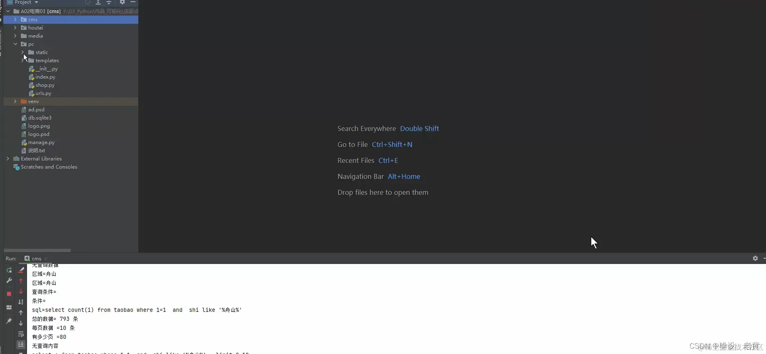Click the Rerun cms icon in Run panel
The height and width of the screenshot is (354, 766).
(9, 270)
